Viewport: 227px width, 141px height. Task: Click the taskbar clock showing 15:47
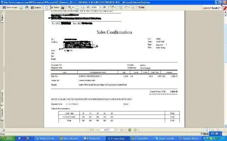(223, 139)
